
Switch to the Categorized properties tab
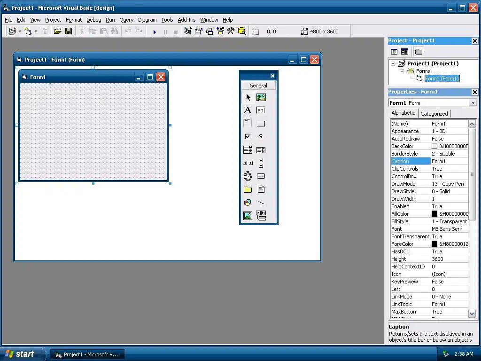coord(434,114)
